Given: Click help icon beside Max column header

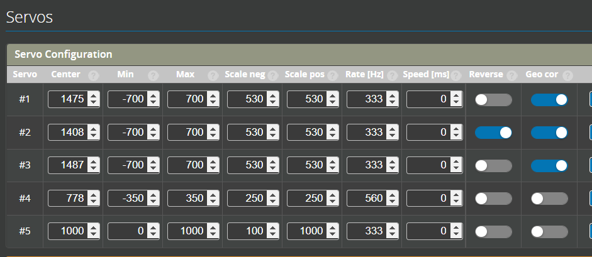Looking at the screenshot, I should 213,75.
